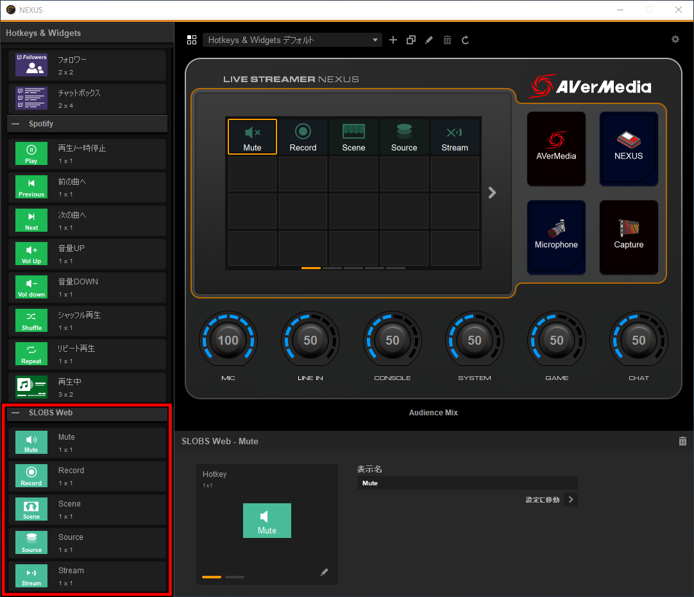Switch to the second page indicator on the NEXUS screen
This screenshot has width=694, height=597.
pos(332,268)
